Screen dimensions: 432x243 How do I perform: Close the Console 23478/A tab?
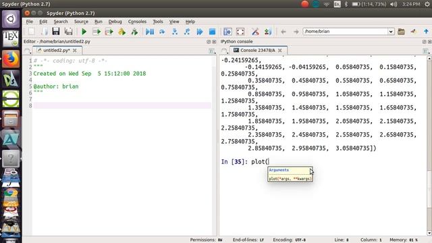click(280, 51)
